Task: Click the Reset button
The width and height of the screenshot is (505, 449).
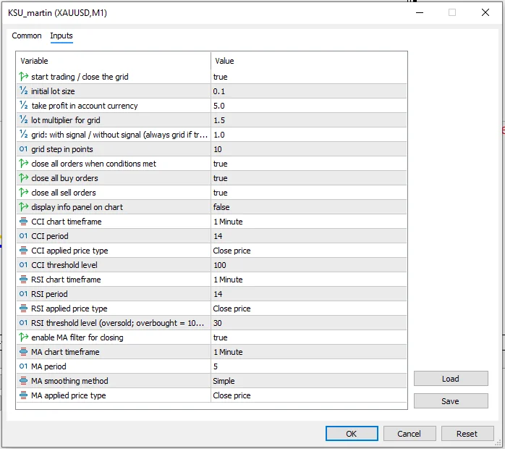Action: point(467,434)
